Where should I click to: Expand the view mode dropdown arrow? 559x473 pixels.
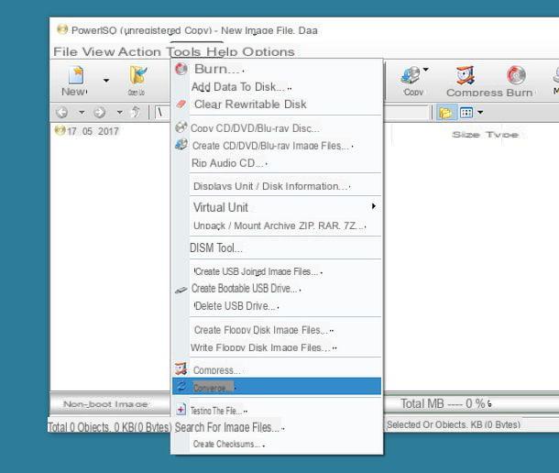[480, 113]
